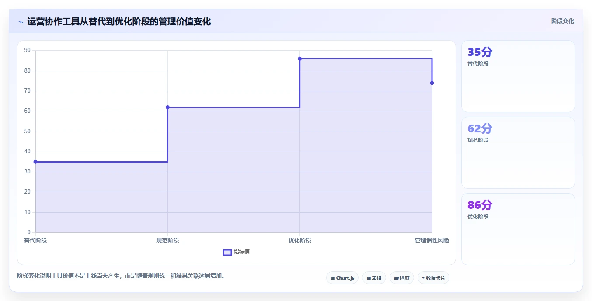Viewport: 592px width, 301px height.
Task: Click the 优化阶段 data point at 86
Action: pyautogui.click(x=299, y=59)
